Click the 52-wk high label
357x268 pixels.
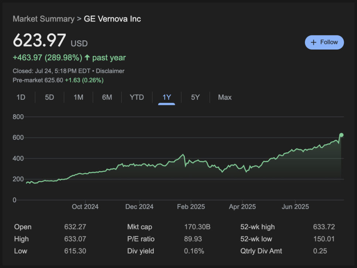coord(258,227)
